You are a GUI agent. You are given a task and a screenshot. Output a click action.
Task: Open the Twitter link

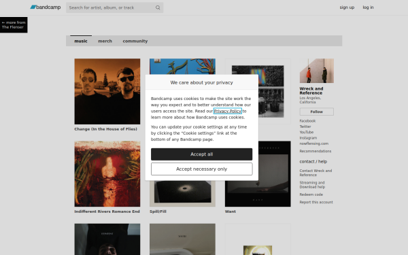point(305,126)
